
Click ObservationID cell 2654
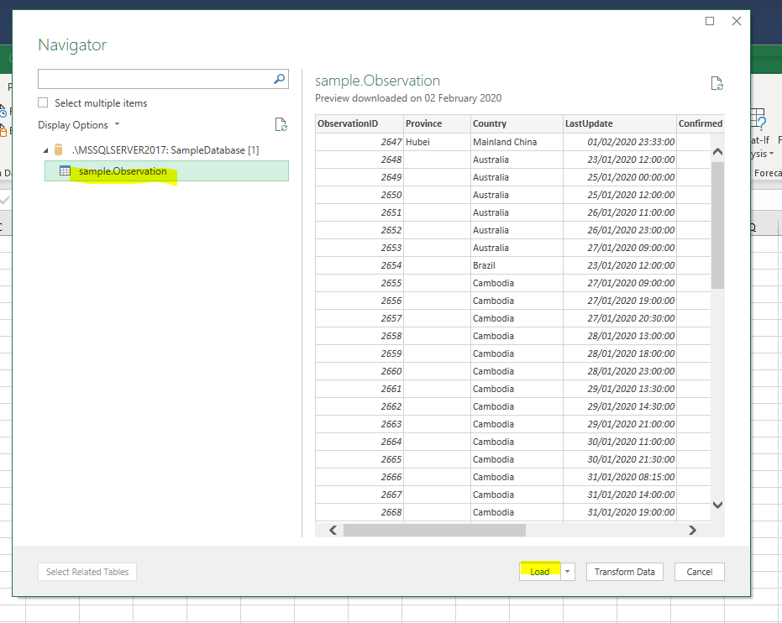click(x=360, y=265)
